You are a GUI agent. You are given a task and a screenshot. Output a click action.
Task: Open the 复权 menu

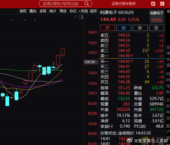(23, 11)
